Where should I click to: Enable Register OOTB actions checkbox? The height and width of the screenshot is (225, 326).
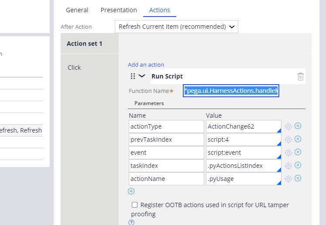(x=135, y=205)
